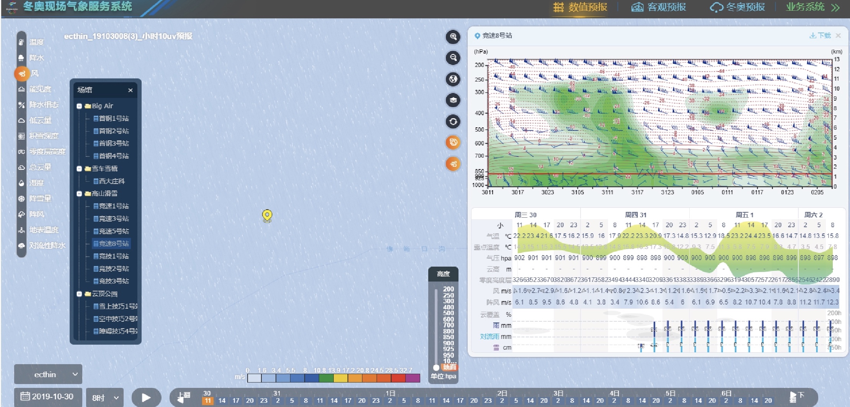Select 竞速1号站 station in venue tree

click(113, 206)
